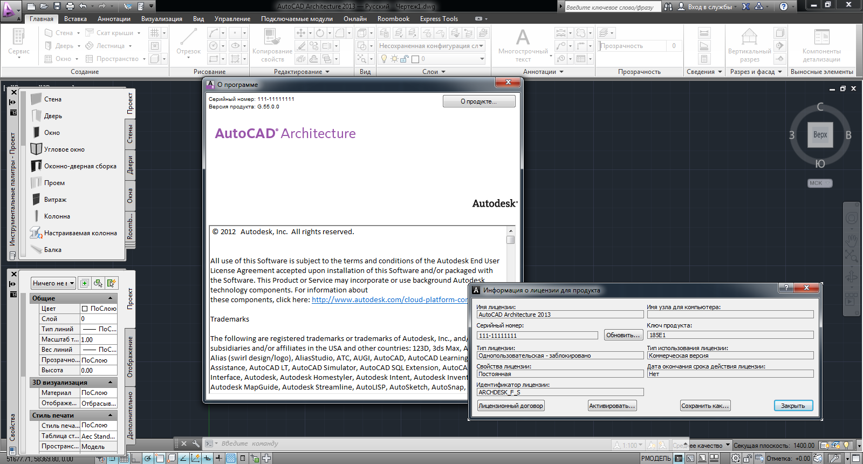The height and width of the screenshot is (464, 863).
Task: Click the scroll-up arrow in the О программе text
Action: tap(510, 230)
